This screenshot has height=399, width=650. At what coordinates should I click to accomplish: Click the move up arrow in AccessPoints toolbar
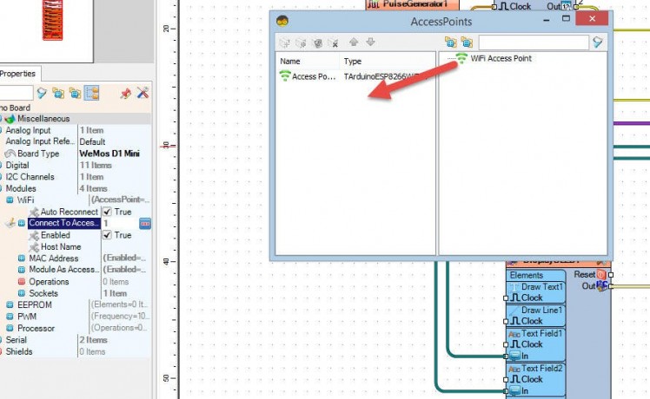coord(355,43)
